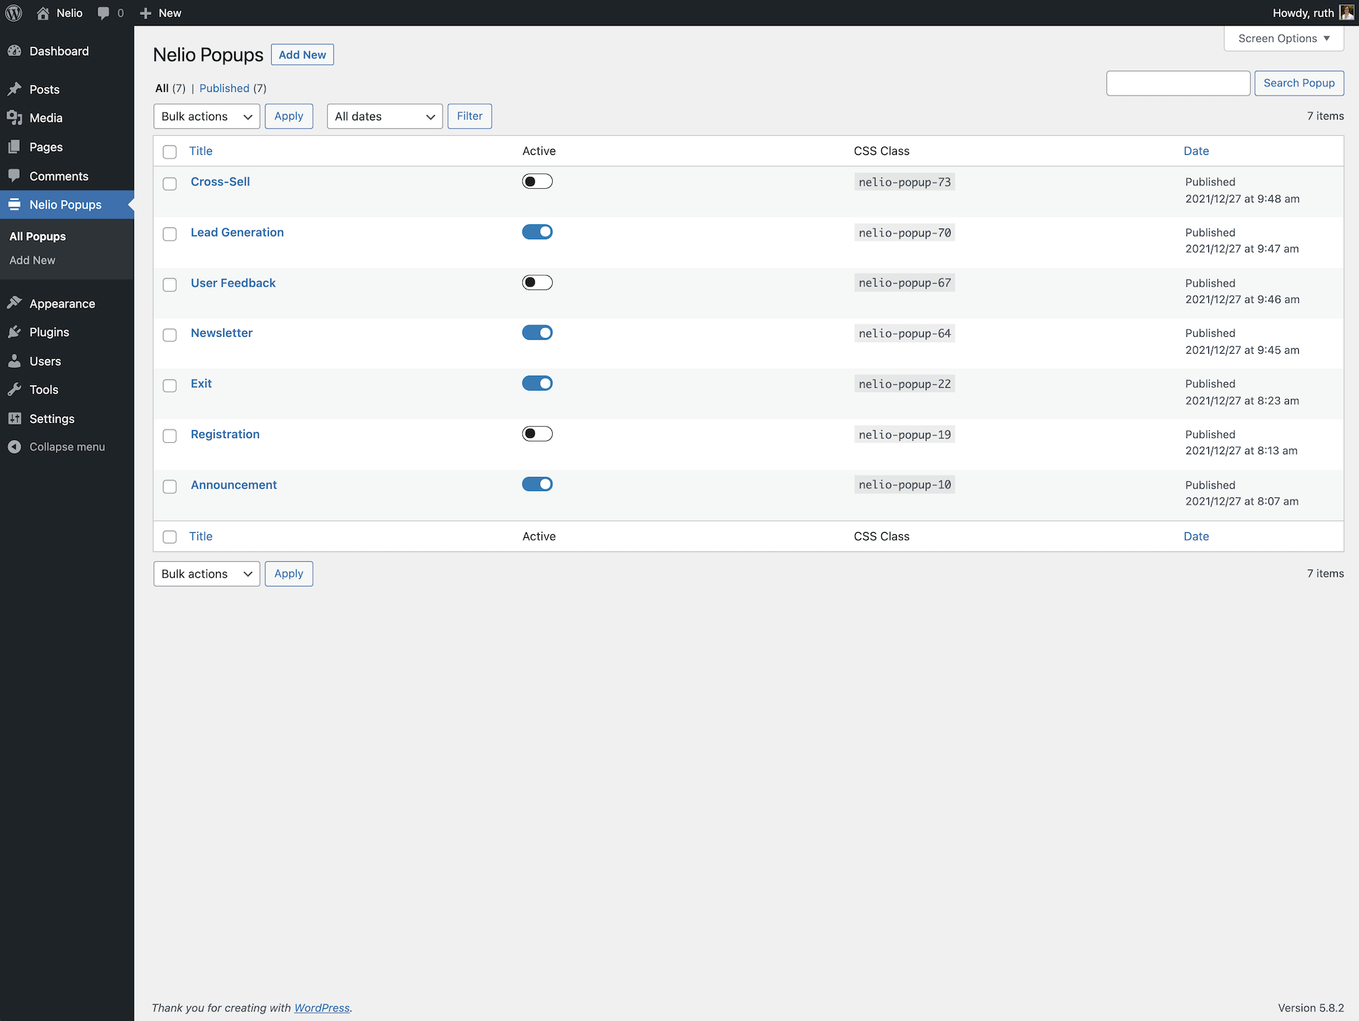Click the Collapse menu arrow icon

pyautogui.click(x=14, y=446)
